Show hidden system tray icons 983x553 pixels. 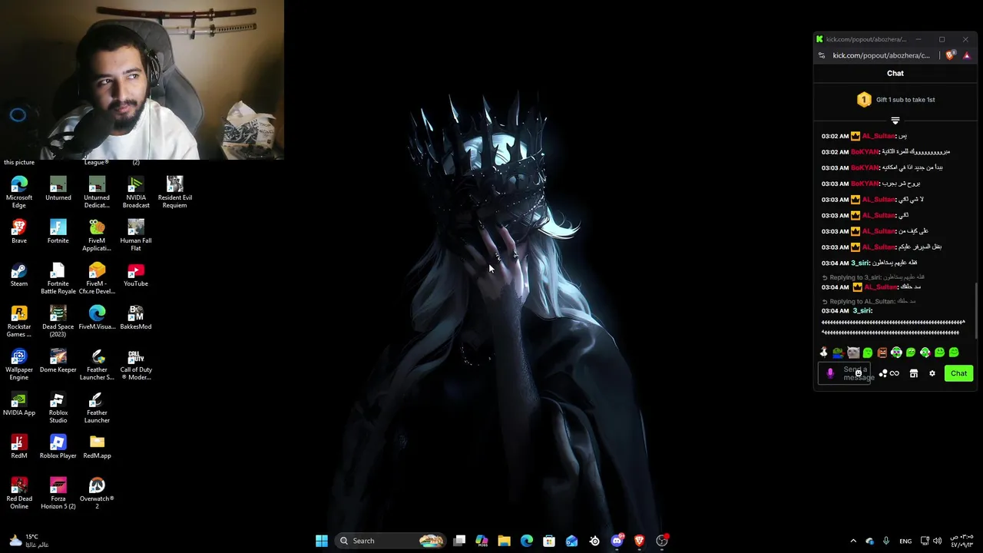tap(852, 541)
